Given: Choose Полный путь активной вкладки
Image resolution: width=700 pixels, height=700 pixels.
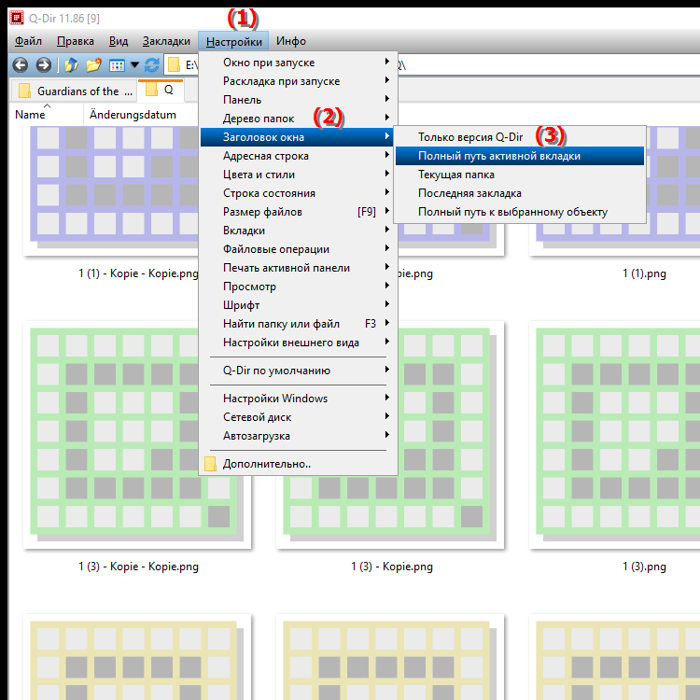Looking at the screenshot, I should pos(520,156).
